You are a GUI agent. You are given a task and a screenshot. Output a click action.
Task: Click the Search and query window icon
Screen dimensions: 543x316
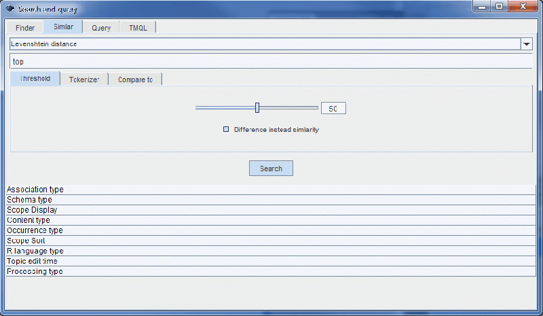10,9
